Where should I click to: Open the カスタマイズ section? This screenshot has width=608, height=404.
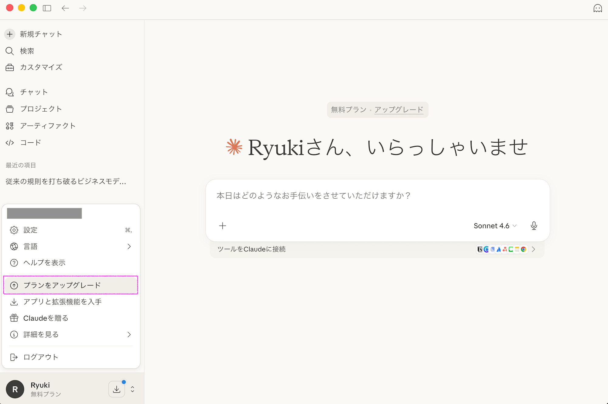pos(41,67)
